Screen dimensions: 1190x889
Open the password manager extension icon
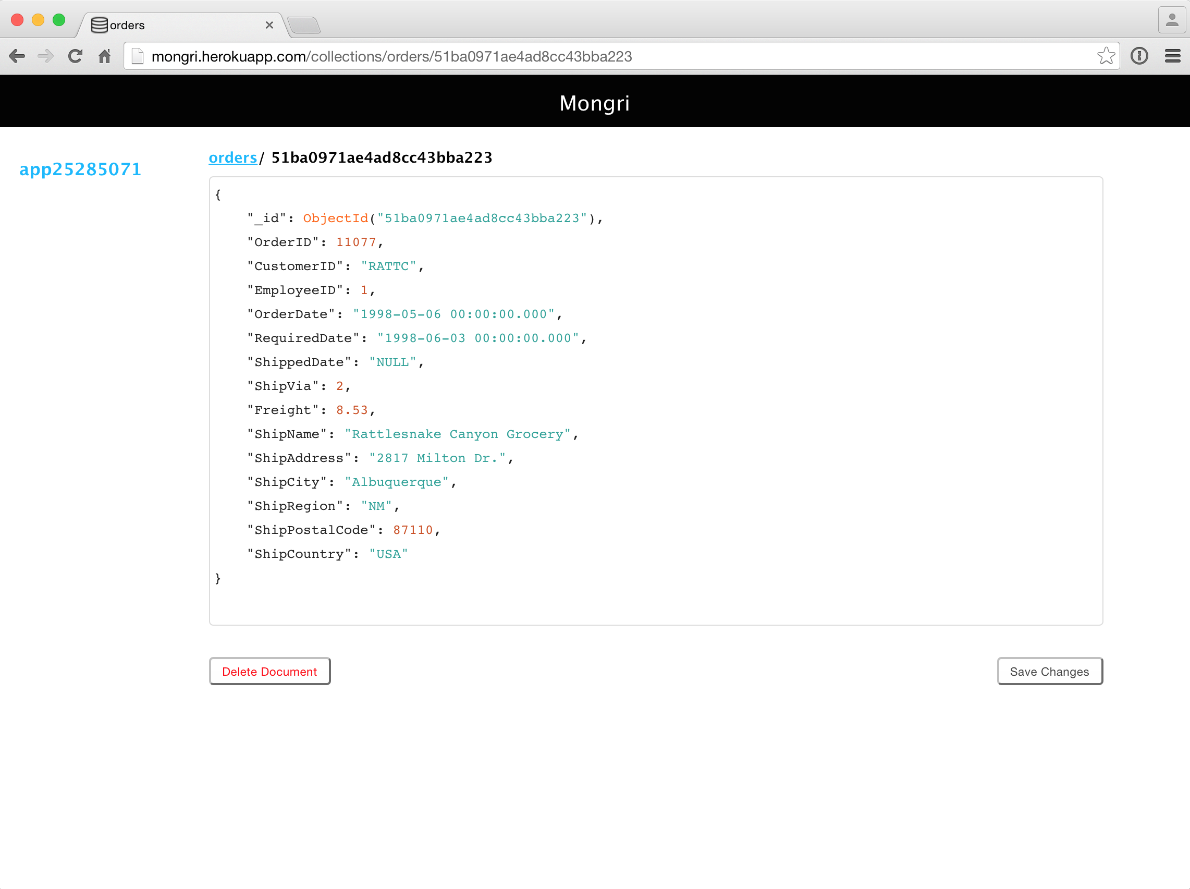(1139, 56)
